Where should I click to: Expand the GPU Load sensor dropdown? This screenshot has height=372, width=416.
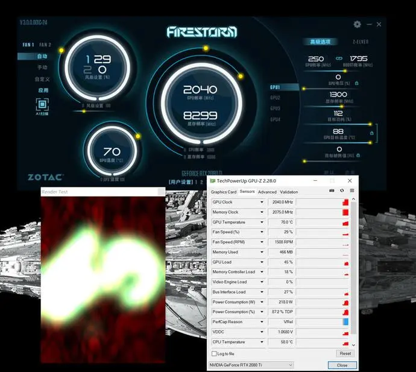262,262
